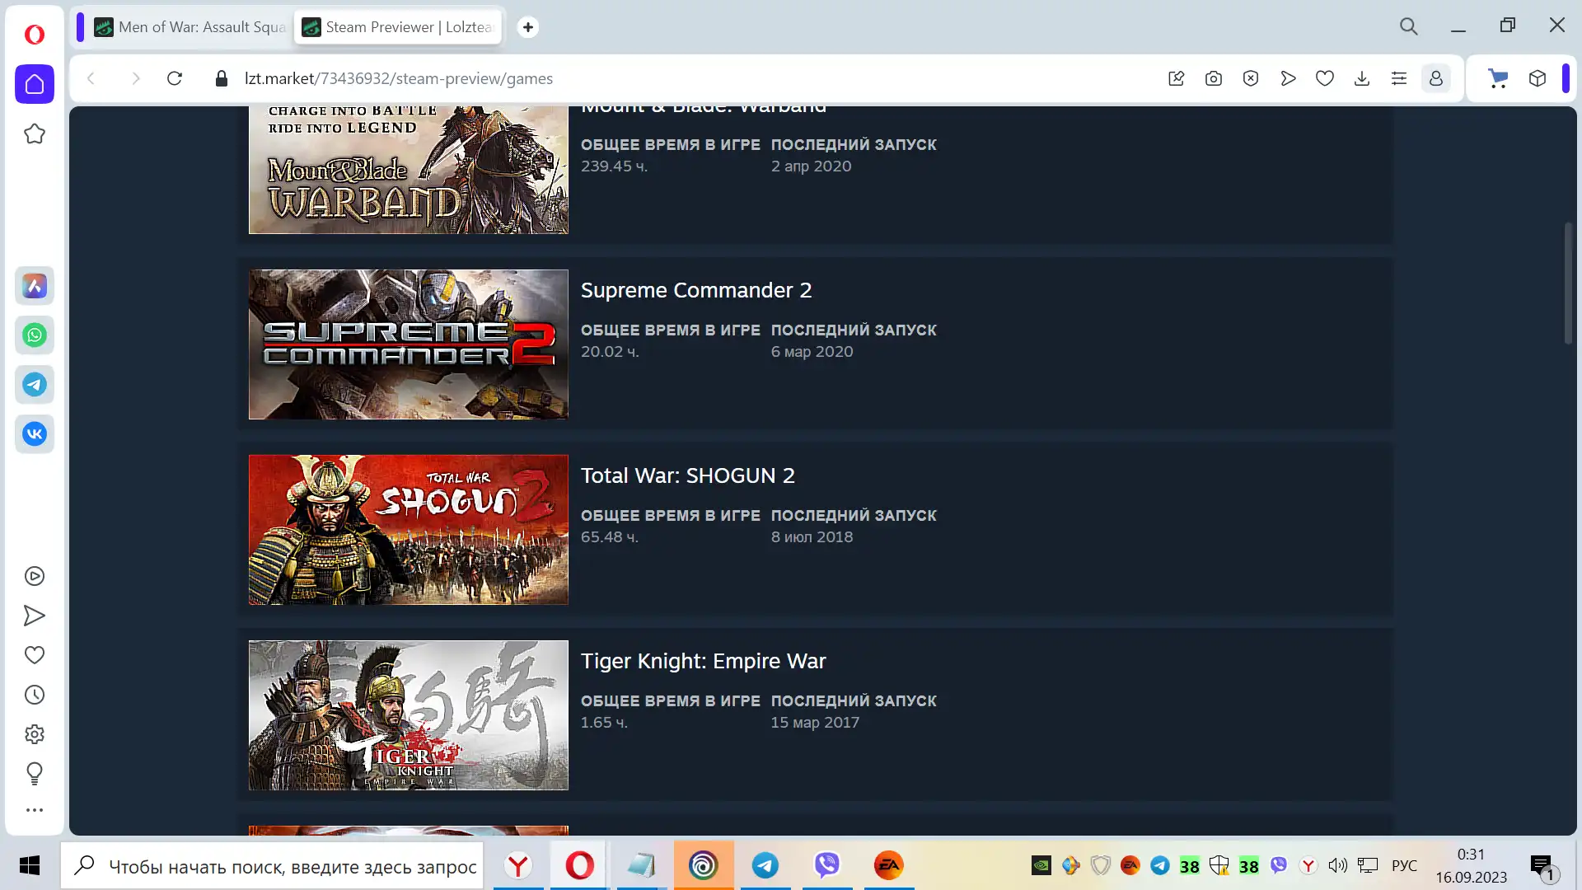Take a snapshot with the camera icon
The height and width of the screenshot is (890, 1582).
pyautogui.click(x=1214, y=78)
